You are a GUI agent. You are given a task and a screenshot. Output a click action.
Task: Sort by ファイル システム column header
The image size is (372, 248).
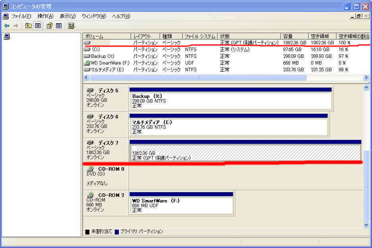tap(200, 36)
